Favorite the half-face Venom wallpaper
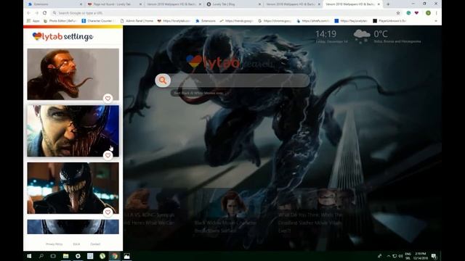Screen dimensions: 465x261 tap(108, 155)
